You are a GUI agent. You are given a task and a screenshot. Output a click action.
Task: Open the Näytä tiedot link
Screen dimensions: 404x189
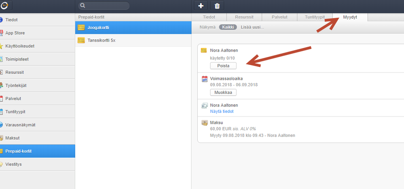[222, 112]
